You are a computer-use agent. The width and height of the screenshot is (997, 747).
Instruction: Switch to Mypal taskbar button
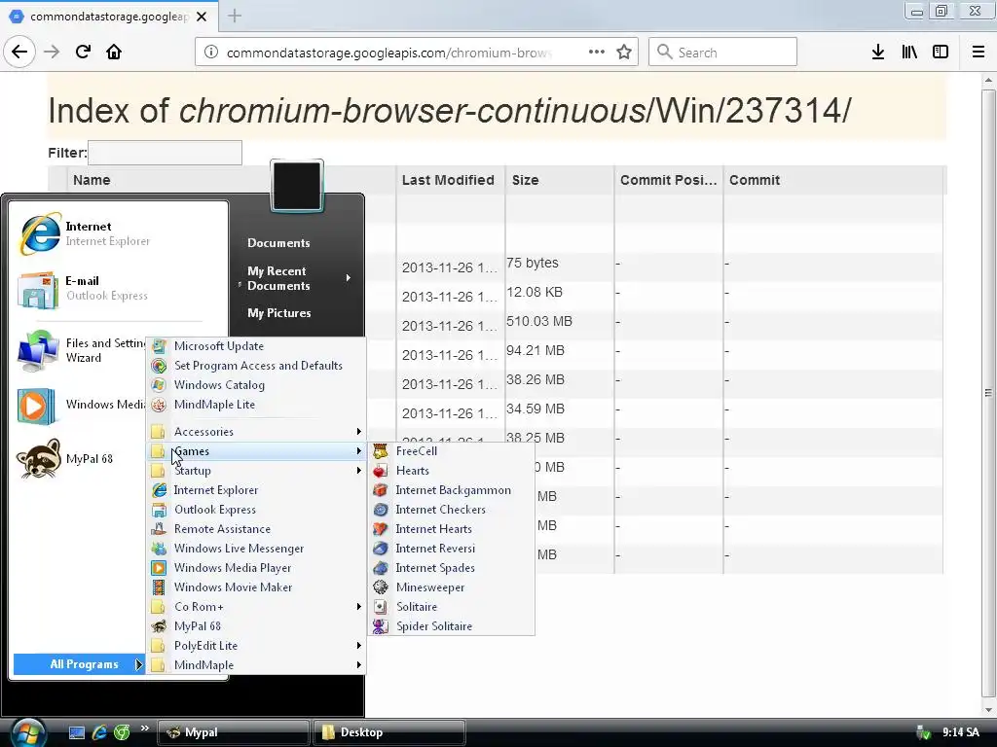[x=234, y=732]
